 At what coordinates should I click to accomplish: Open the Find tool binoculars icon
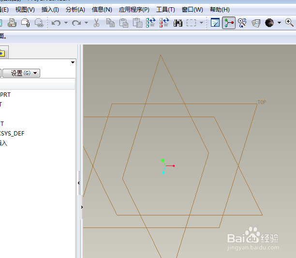(178, 23)
